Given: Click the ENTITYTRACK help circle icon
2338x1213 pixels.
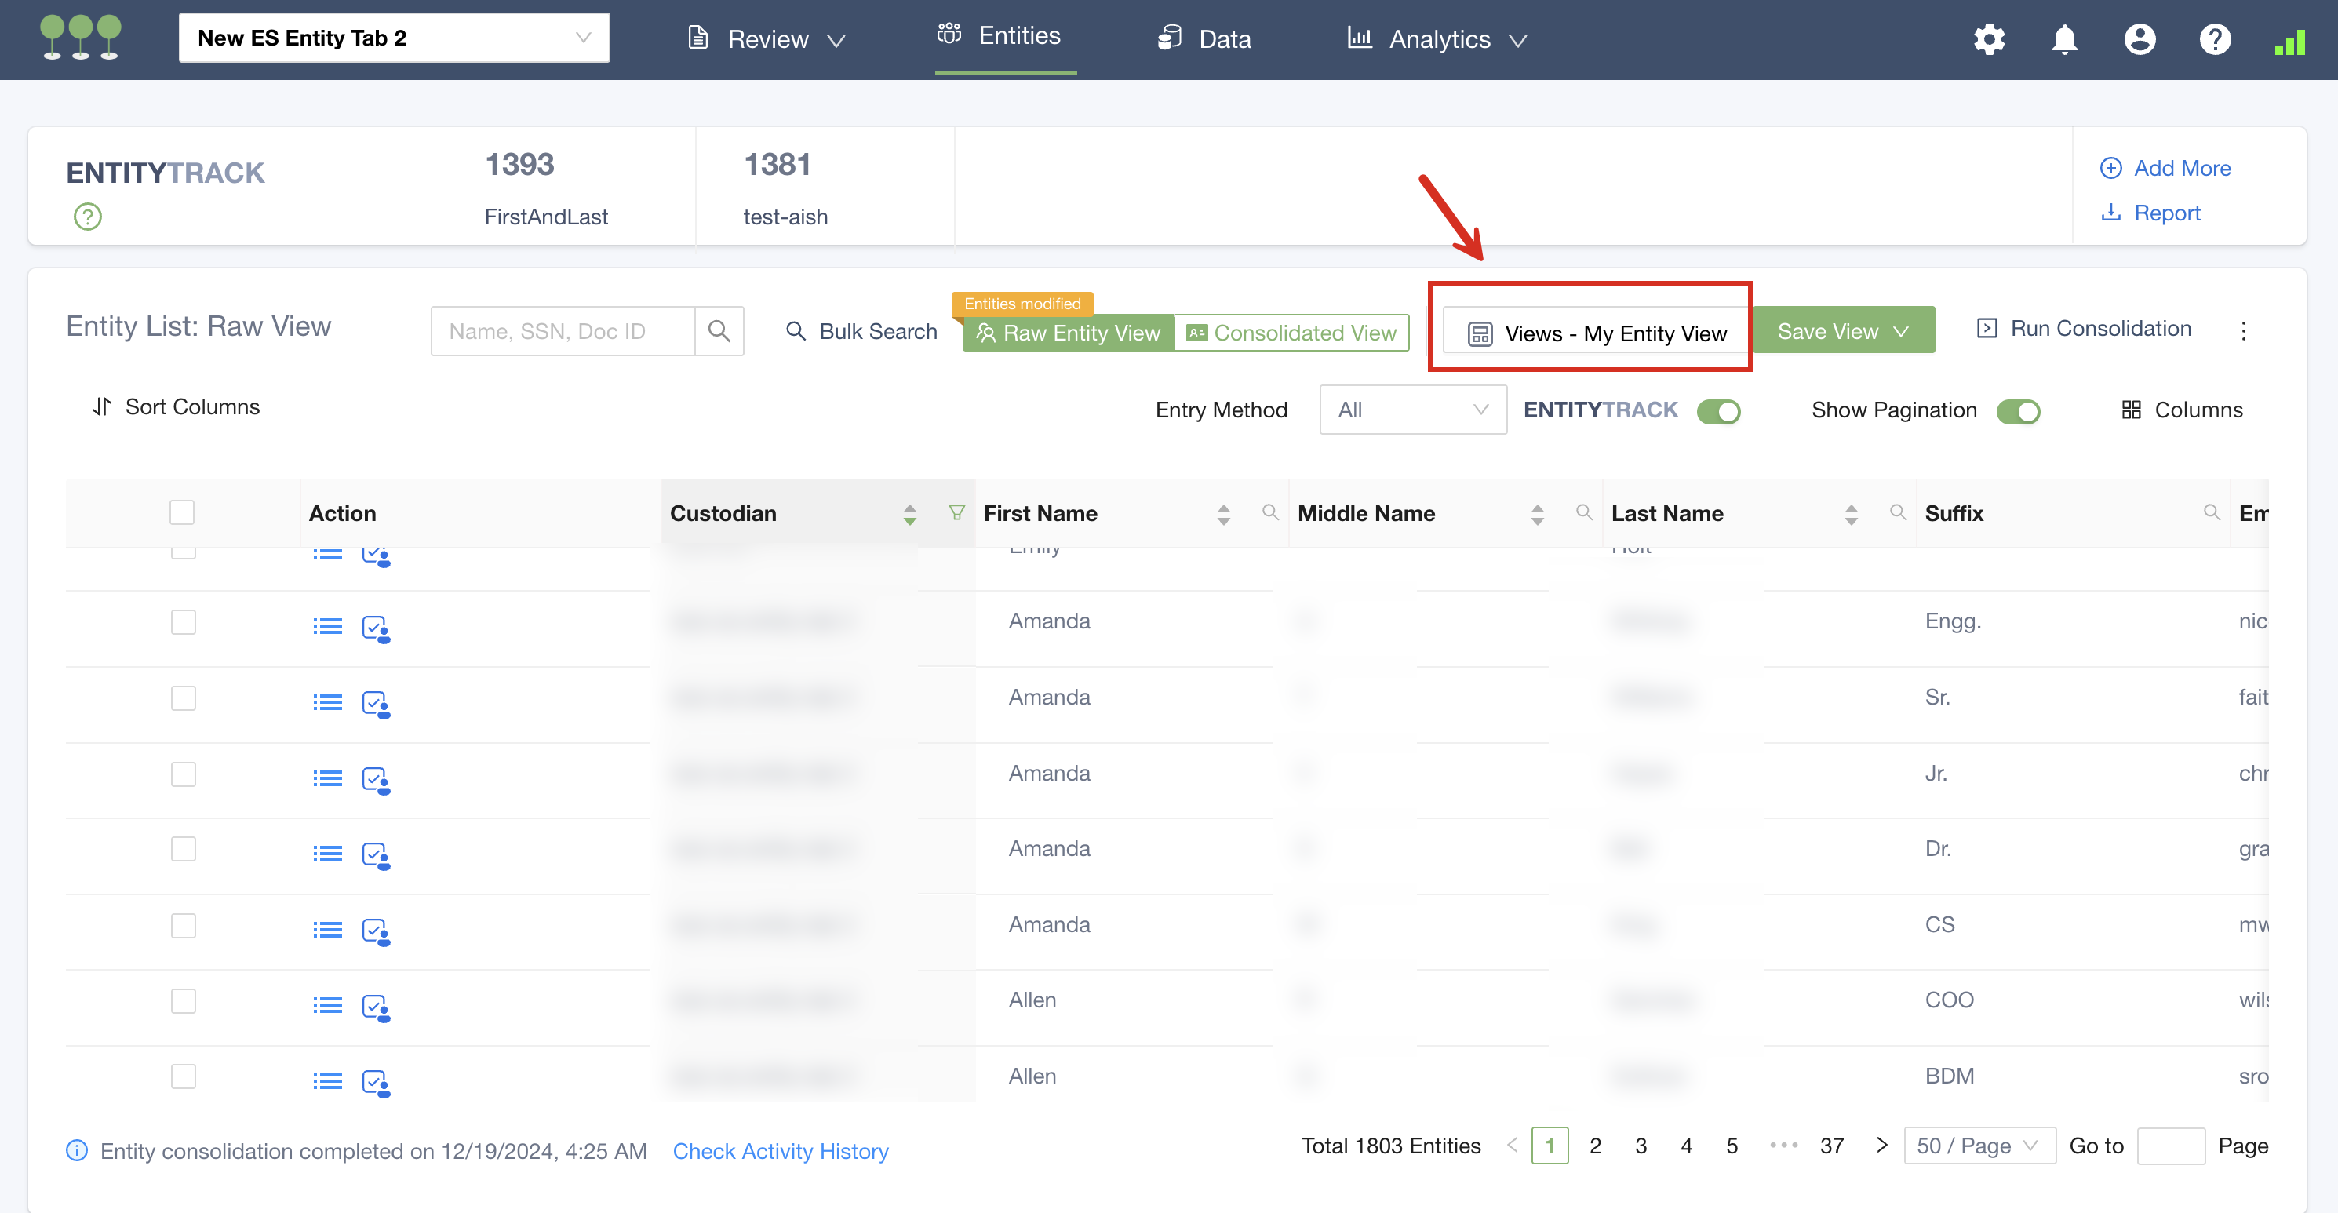Looking at the screenshot, I should pyautogui.click(x=87, y=216).
